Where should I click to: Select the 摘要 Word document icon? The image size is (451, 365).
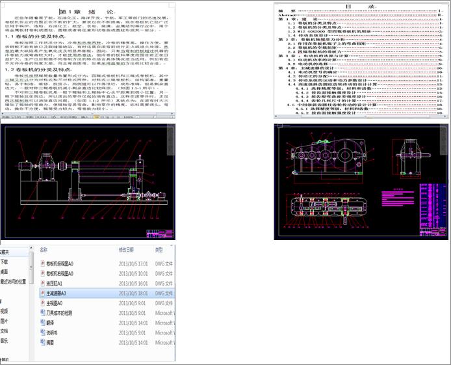coord(43,342)
